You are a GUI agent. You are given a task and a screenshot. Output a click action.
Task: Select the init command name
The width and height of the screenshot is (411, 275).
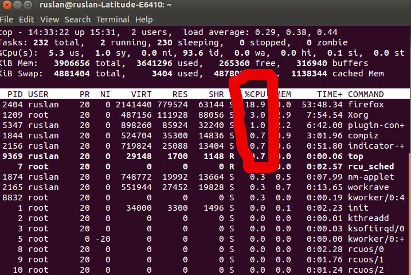(x=358, y=208)
